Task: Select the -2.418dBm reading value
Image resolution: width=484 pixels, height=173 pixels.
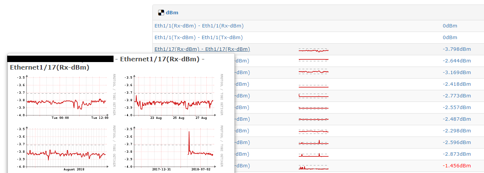Action: pyautogui.click(x=456, y=84)
